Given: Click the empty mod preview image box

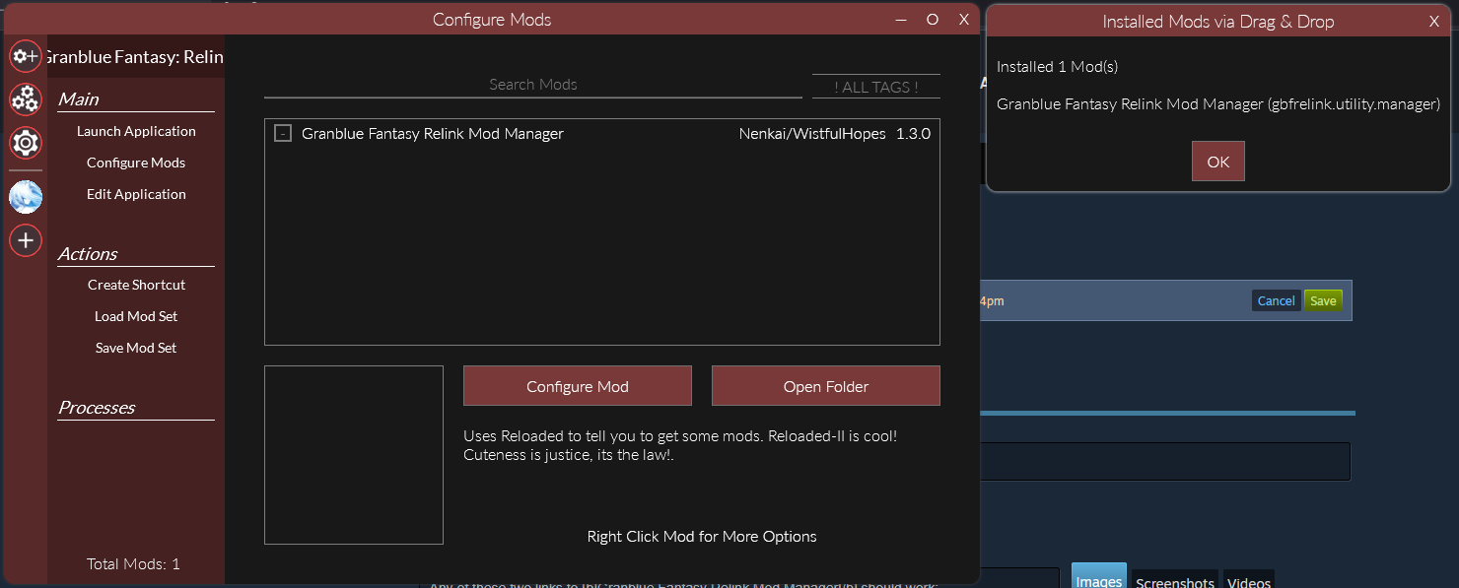Looking at the screenshot, I should pyautogui.click(x=354, y=455).
